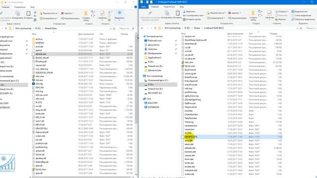Click Снять выделение in right window ribbon

coord(301,15)
